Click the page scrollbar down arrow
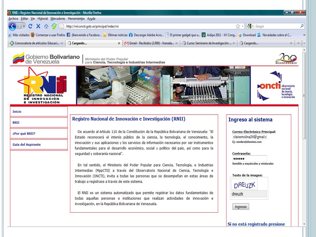316x237 pixels. (x=304, y=224)
